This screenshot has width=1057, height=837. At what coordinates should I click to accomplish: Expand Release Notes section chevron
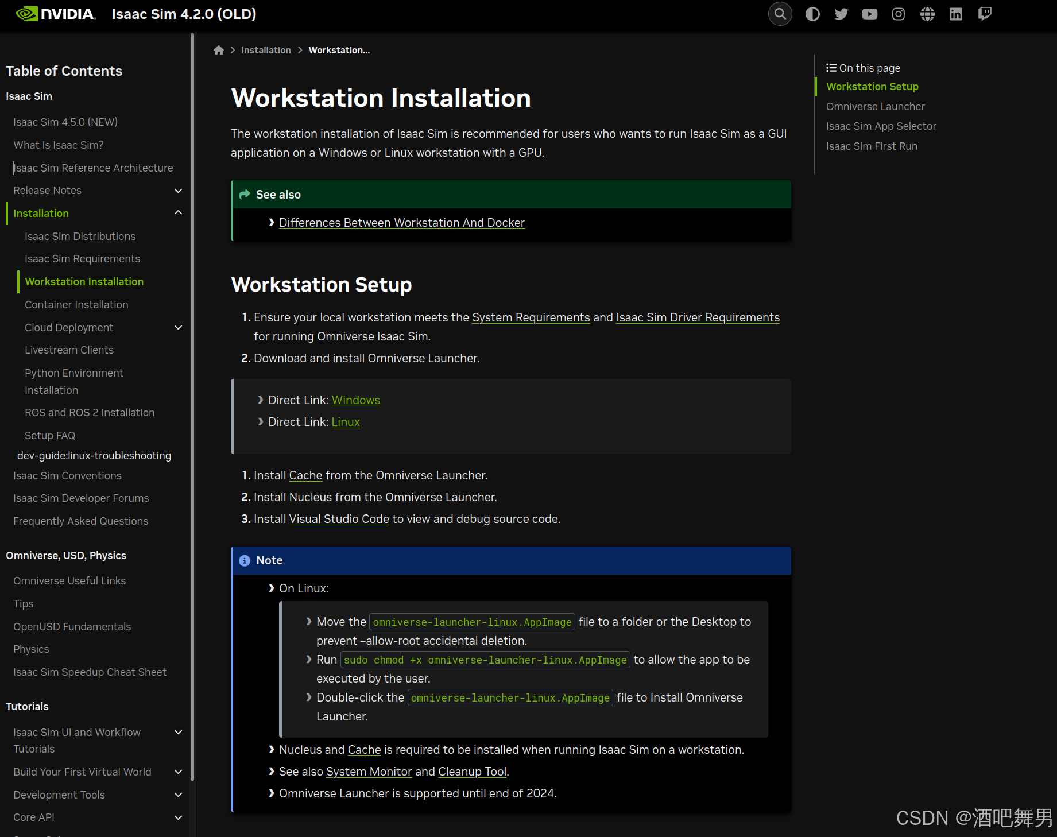(x=178, y=191)
